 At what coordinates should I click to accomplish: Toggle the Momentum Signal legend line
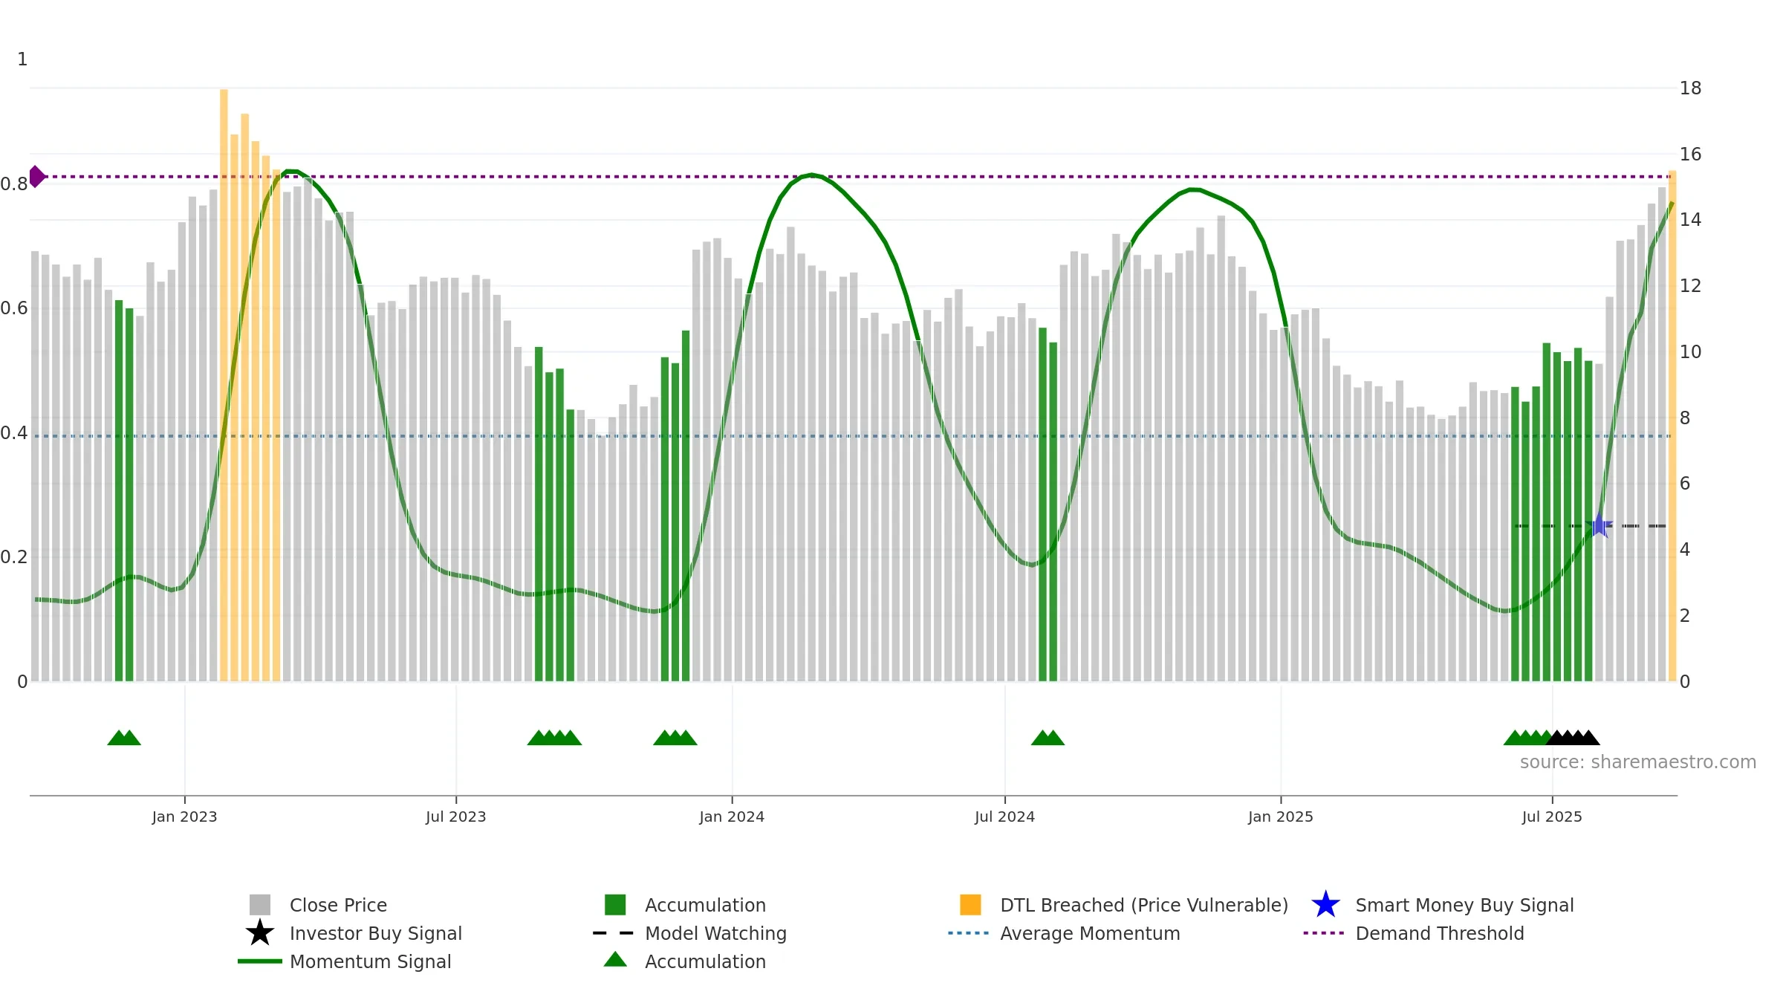click(x=260, y=961)
